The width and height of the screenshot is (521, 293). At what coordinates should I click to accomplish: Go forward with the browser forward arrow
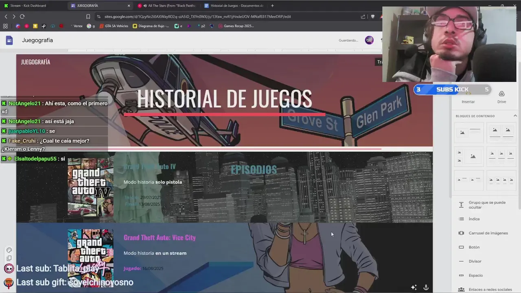pos(14,17)
